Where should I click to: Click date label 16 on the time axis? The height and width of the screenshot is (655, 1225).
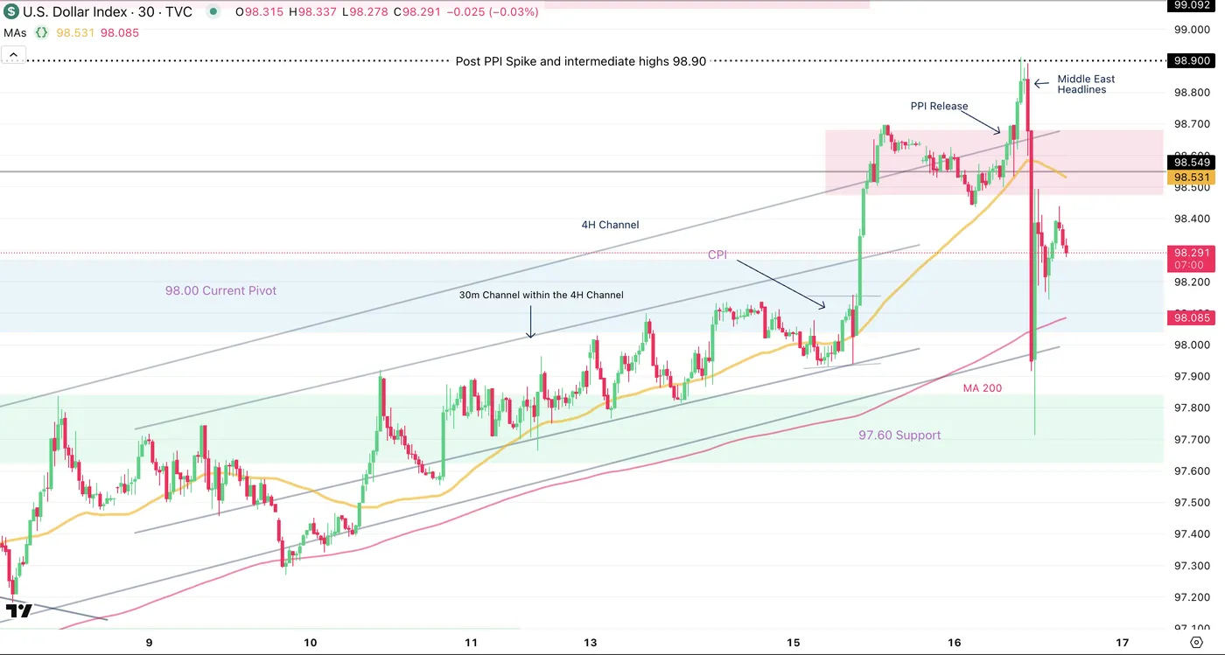coord(954,643)
